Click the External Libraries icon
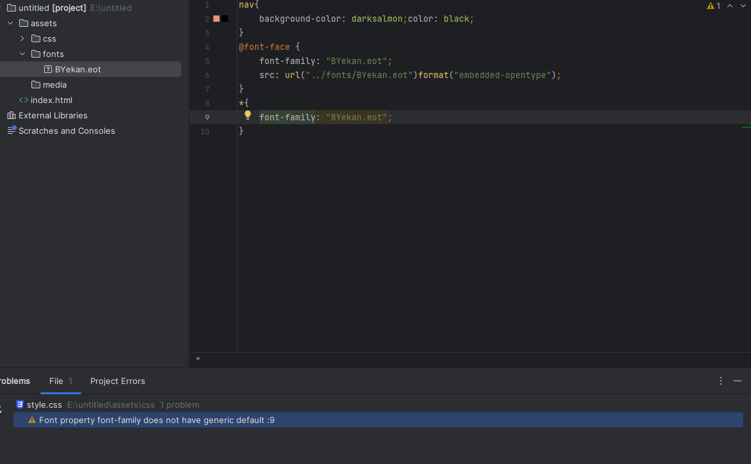The height and width of the screenshot is (464, 751). click(12, 115)
